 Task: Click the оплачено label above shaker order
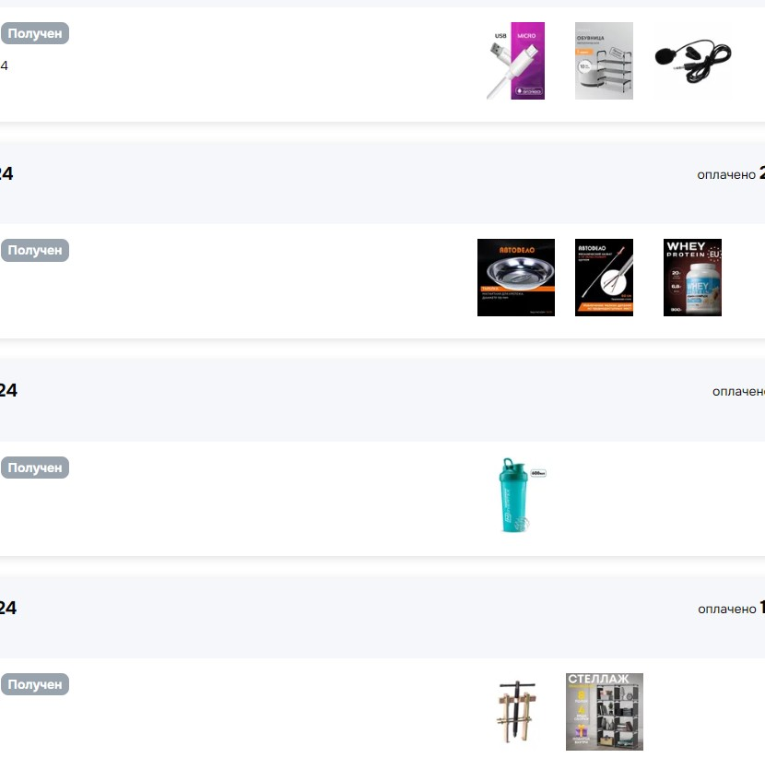(738, 391)
